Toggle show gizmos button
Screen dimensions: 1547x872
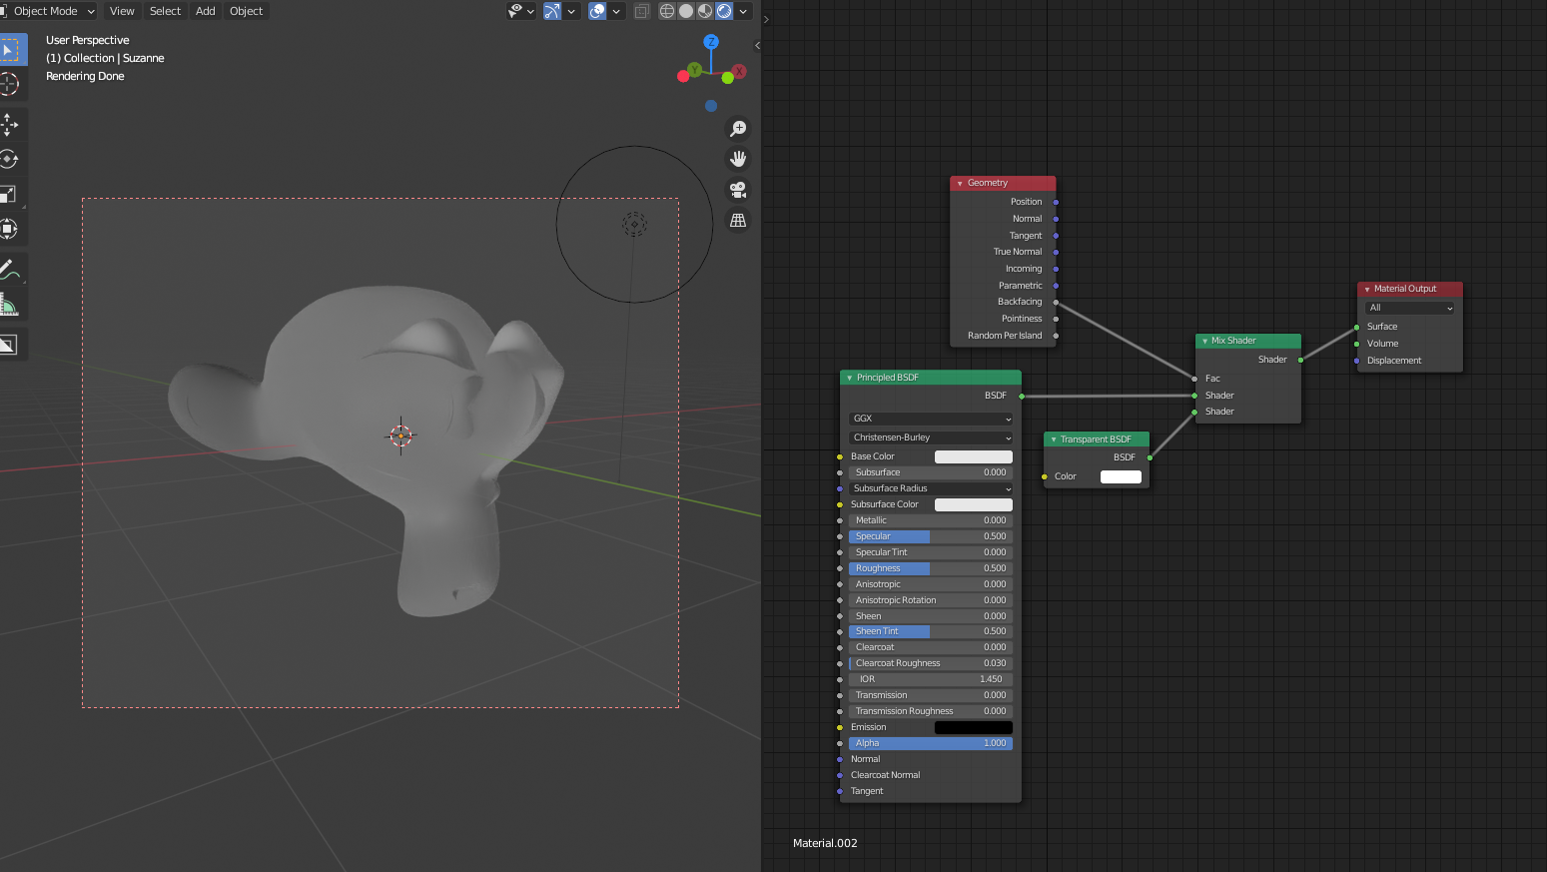(x=552, y=11)
